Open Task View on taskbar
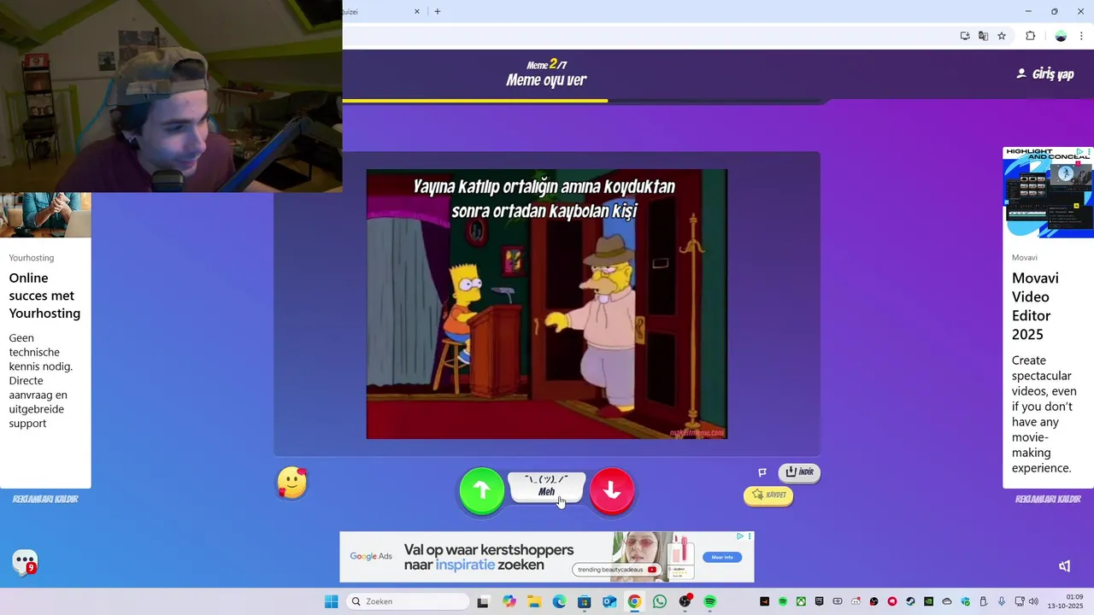Image resolution: width=1094 pixels, height=615 pixels. (x=483, y=601)
